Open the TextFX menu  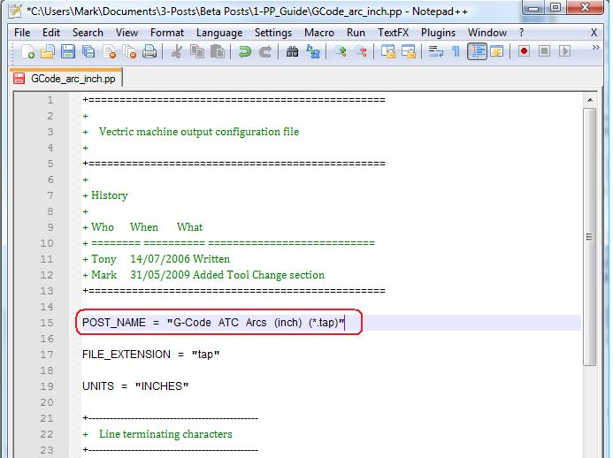393,33
